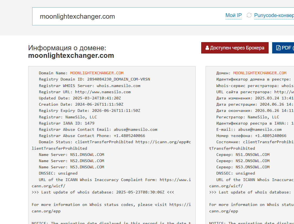Image resolution: width=294 pixels, height=224 pixels.
Task: Click Дата изменения 2025.03.24 line
Action: pyautogui.click(x=255, y=98)
